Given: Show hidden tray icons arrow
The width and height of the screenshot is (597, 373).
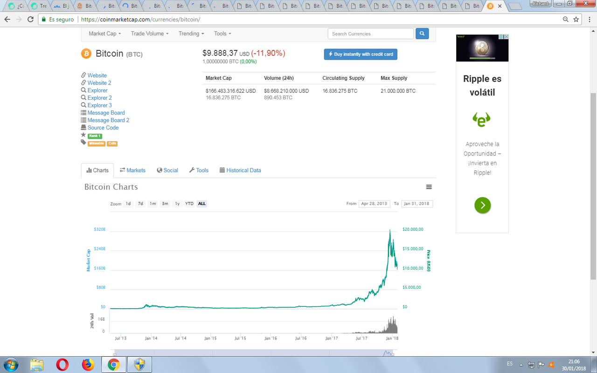Looking at the screenshot, I should [521, 364].
